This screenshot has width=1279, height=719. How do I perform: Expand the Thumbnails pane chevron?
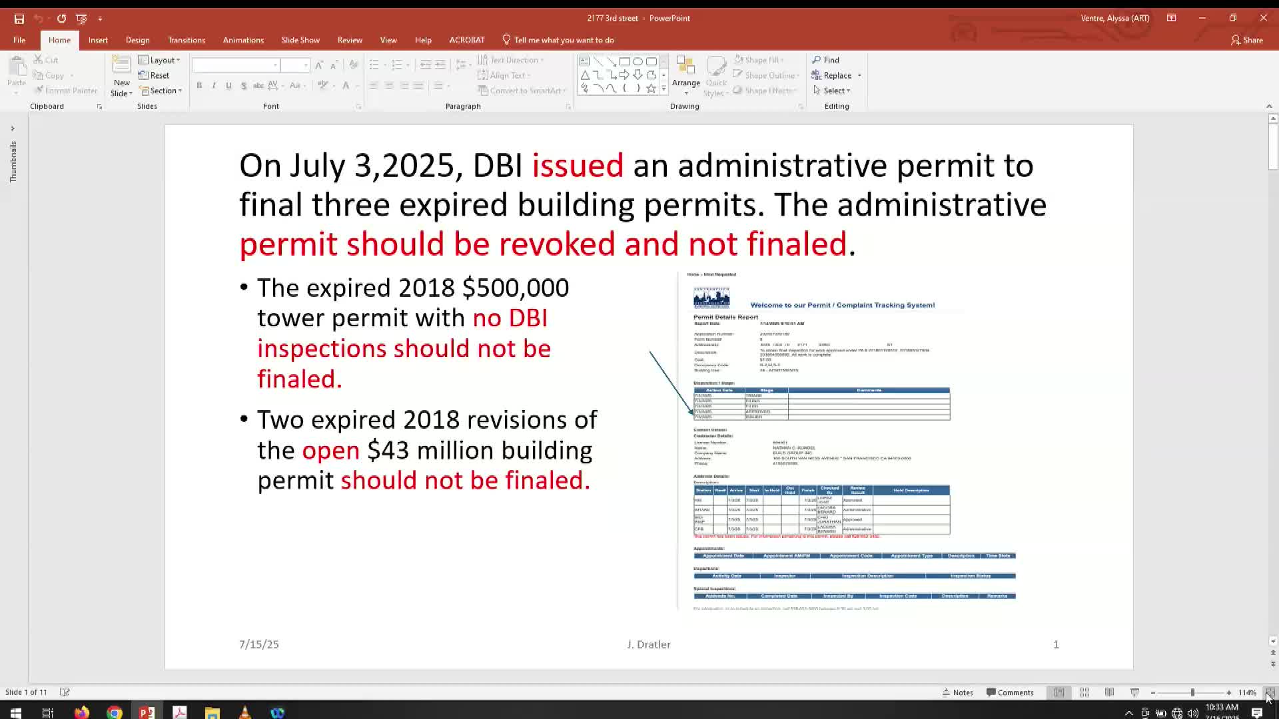(13, 128)
